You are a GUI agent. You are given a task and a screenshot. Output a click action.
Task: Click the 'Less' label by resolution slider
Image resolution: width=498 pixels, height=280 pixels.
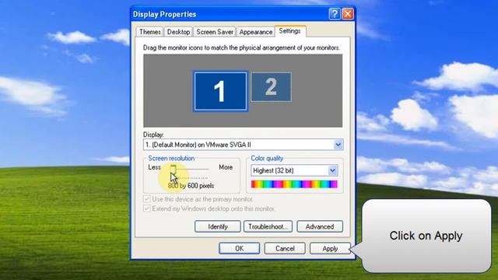154,167
